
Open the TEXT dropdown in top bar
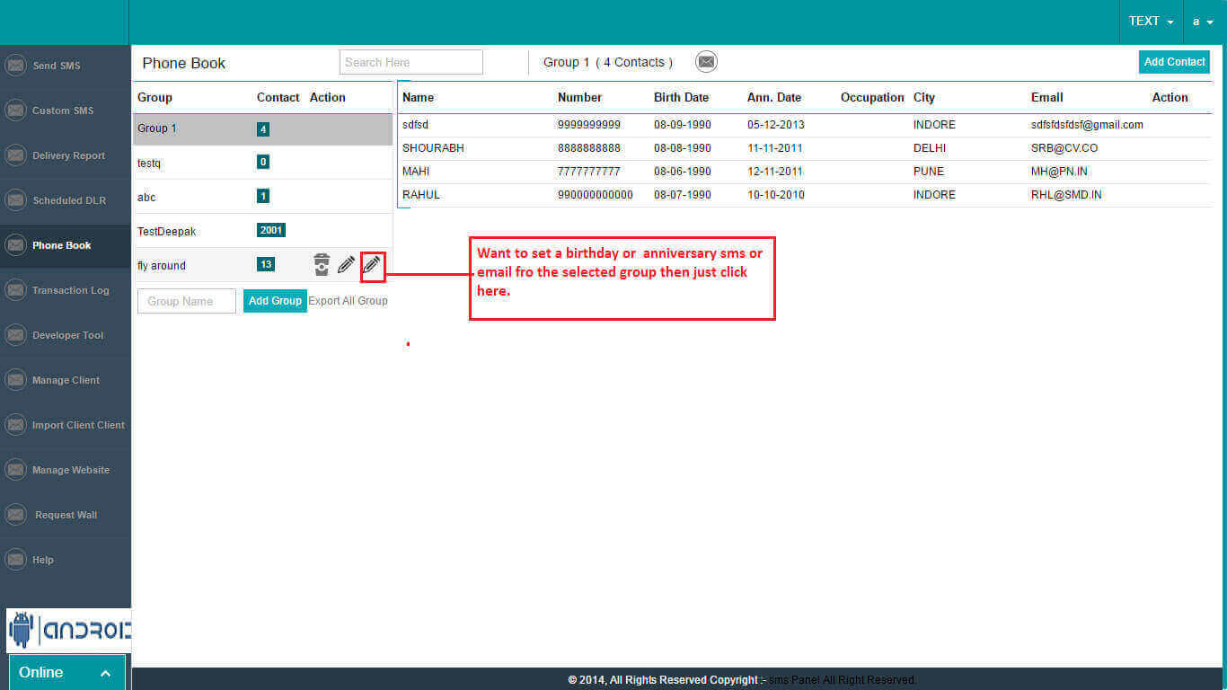[x=1151, y=22]
